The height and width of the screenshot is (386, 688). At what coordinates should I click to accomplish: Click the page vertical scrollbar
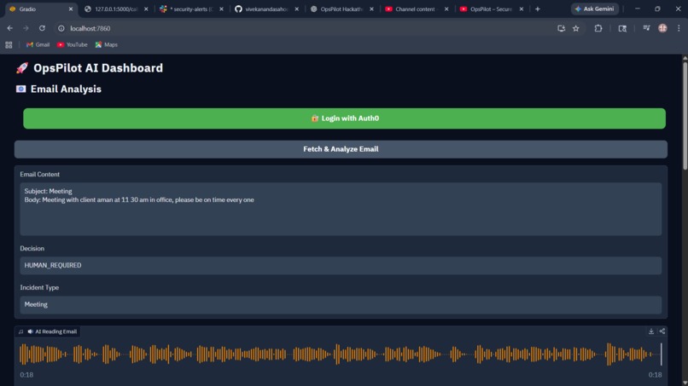click(685, 116)
